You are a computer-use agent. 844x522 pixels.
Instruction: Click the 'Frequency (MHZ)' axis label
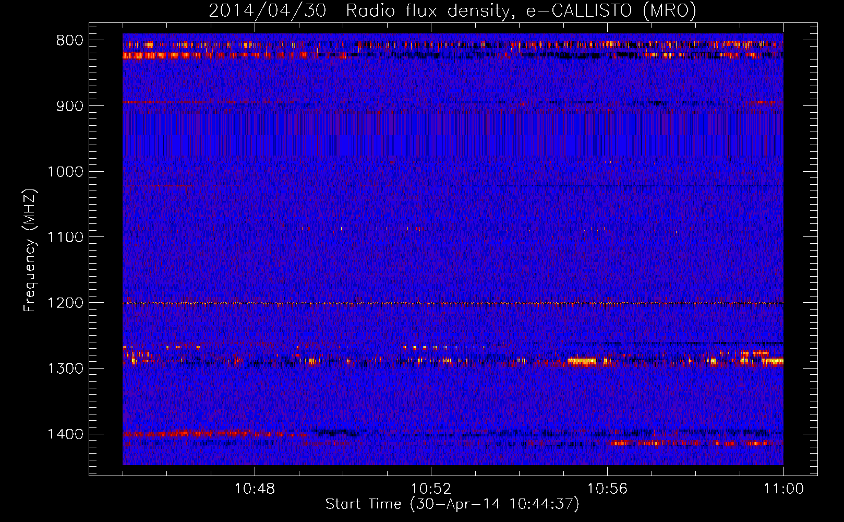30,251
